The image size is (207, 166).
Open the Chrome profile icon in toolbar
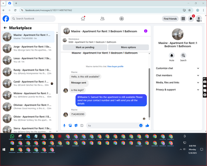click(197, 10)
